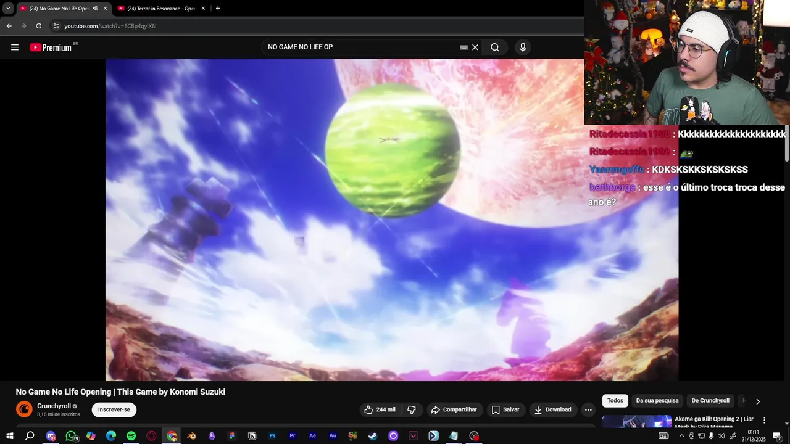Viewport: 790px width, 444px height.
Task: Open WhatsApp from the taskbar
Action: 71,436
